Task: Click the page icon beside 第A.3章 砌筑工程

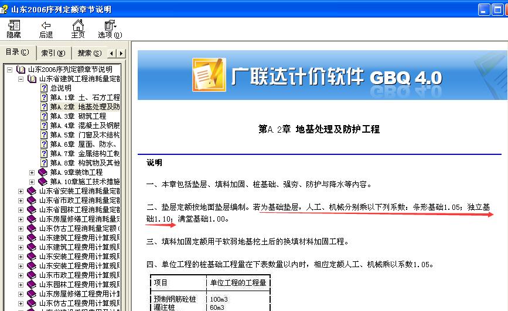Action: 44,116
